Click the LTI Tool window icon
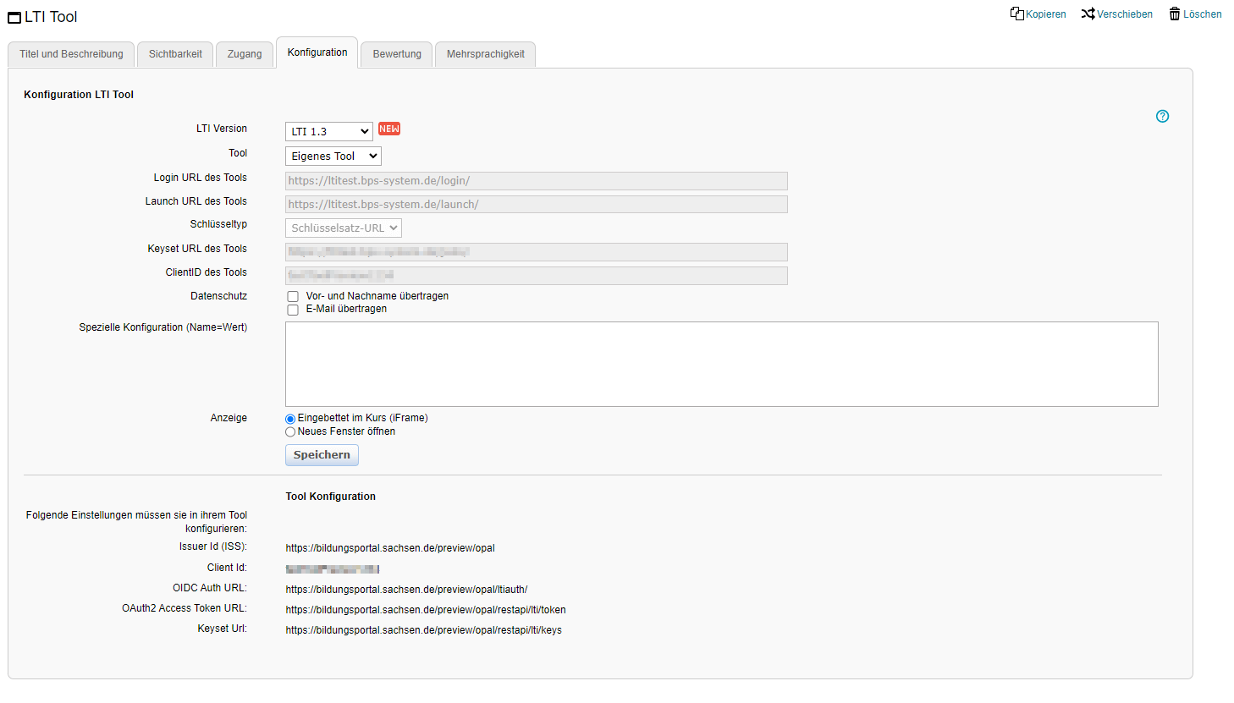Screen dimensions: 1234x703 (14, 18)
